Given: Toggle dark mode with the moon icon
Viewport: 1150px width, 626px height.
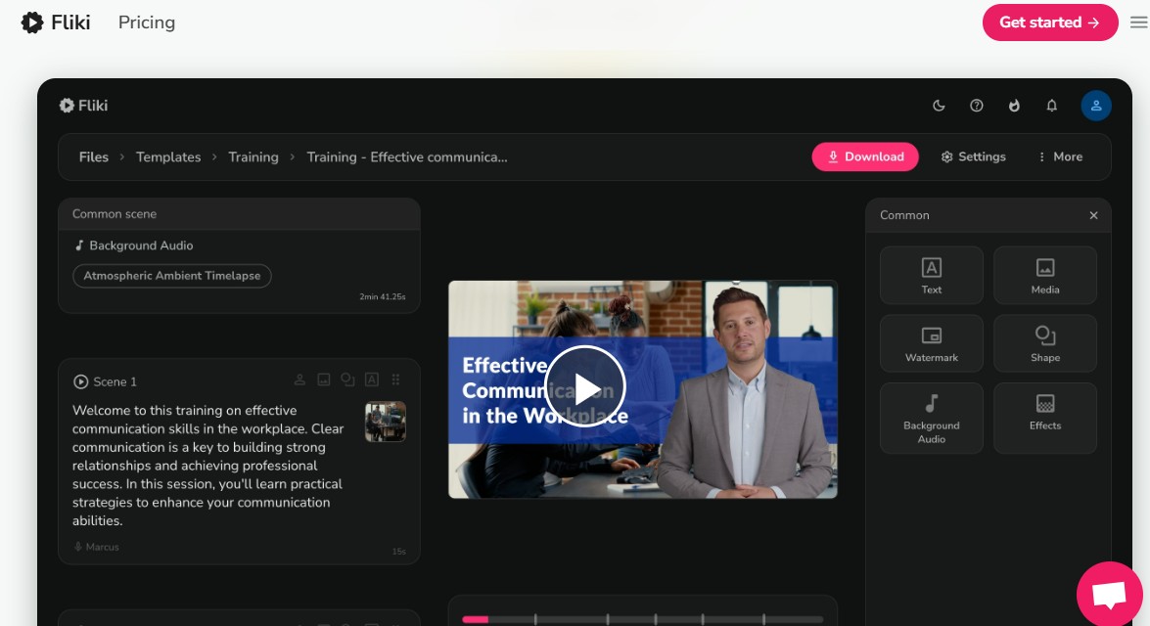Looking at the screenshot, I should [x=939, y=106].
